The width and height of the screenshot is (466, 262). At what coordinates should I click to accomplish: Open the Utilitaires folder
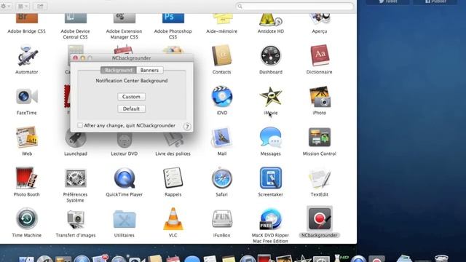125,219
